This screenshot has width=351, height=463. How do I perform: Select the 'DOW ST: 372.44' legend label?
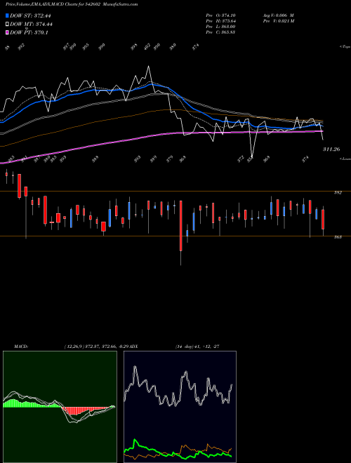[x=30, y=15]
